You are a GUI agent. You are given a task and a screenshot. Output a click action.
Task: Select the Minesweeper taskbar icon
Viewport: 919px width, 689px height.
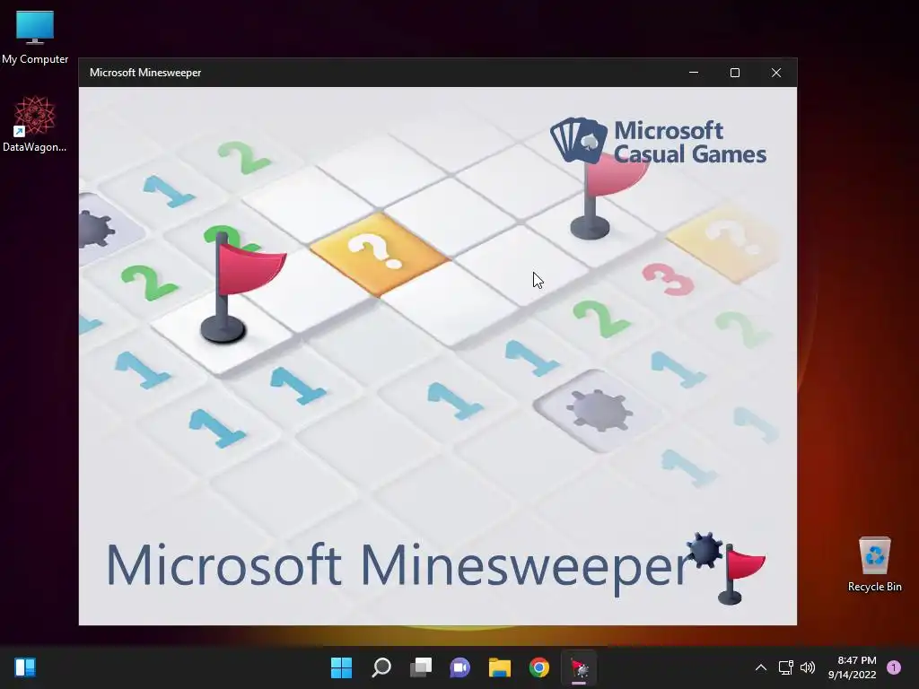(579, 667)
